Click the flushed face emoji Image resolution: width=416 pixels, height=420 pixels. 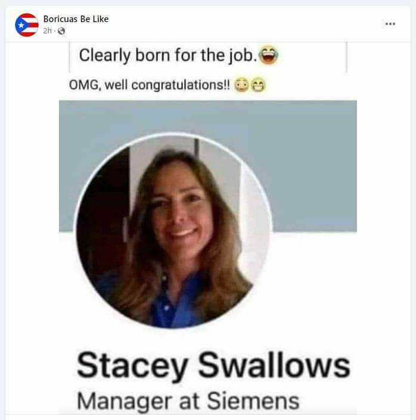tap(241, 85)
